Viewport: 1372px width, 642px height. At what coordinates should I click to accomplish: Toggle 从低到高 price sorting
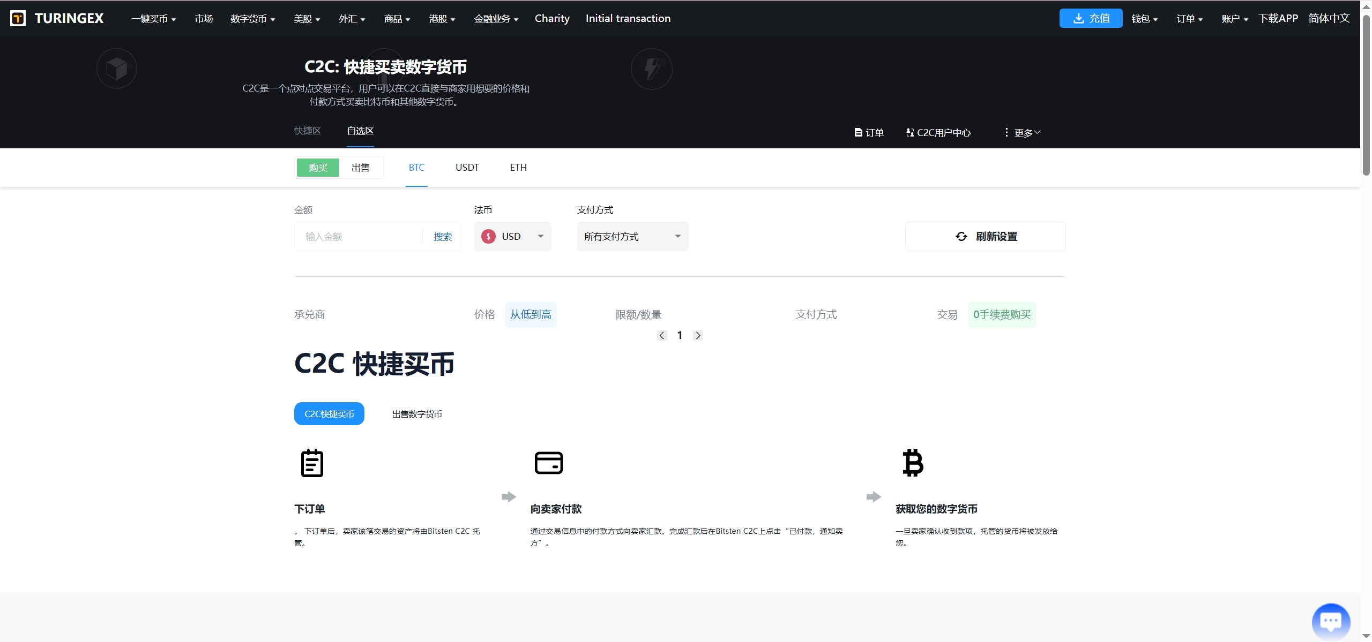click(531, 314)
